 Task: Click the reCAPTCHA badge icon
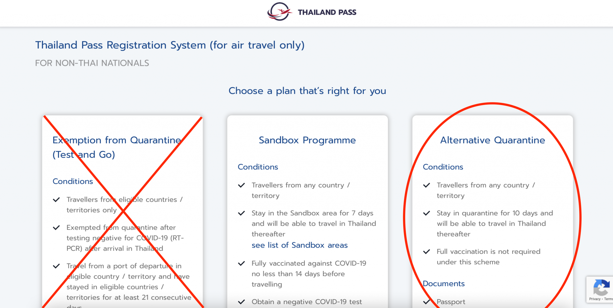(601, 287)
